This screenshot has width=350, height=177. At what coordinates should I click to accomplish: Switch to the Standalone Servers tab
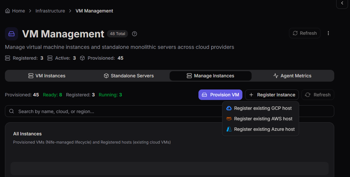coord(129,76)
